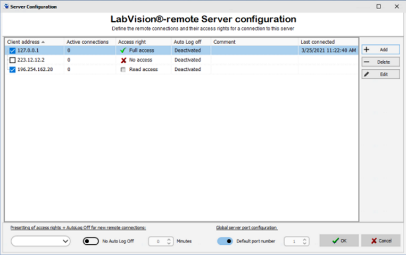This screenshot has width=406, height=255.
Task: Click into the port number field
Action: tap(293, 242)
